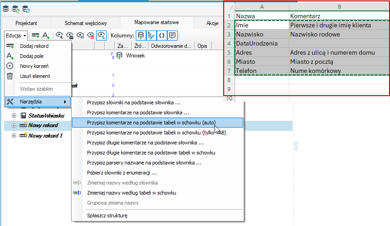Viewport: 390px width, 226px height.
Task: Click the add record toolbar icon
Action: point(36,36)
